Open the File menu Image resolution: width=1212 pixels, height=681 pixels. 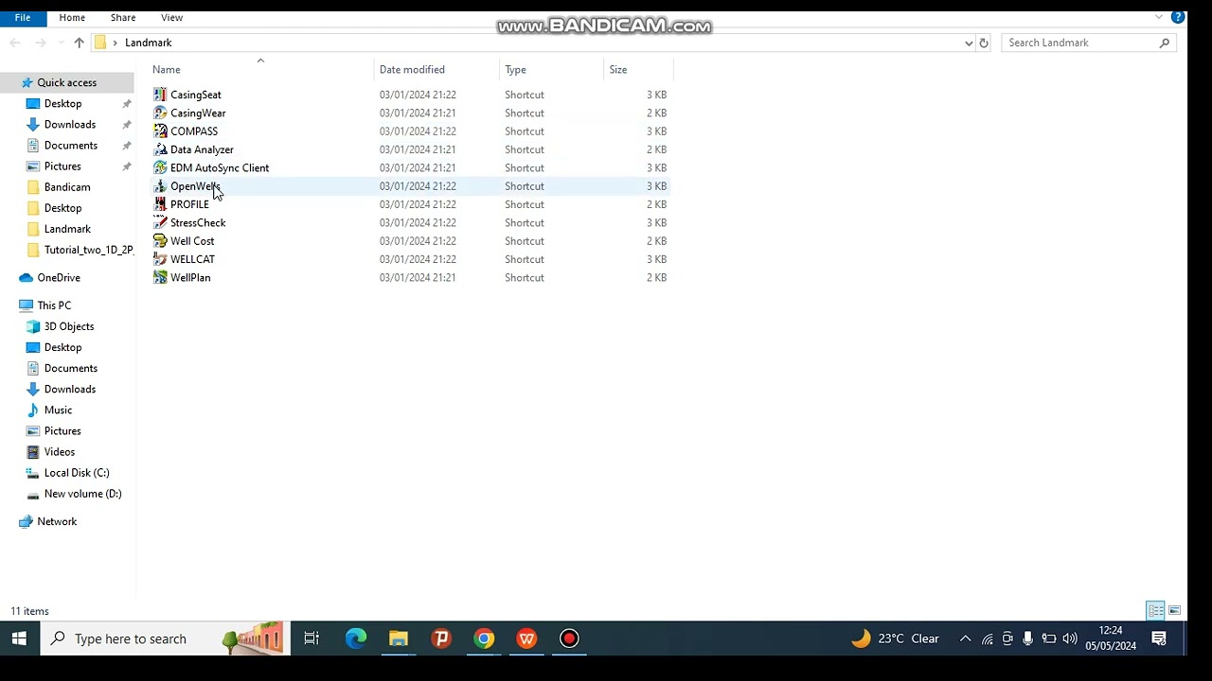[x=23, y=17]
